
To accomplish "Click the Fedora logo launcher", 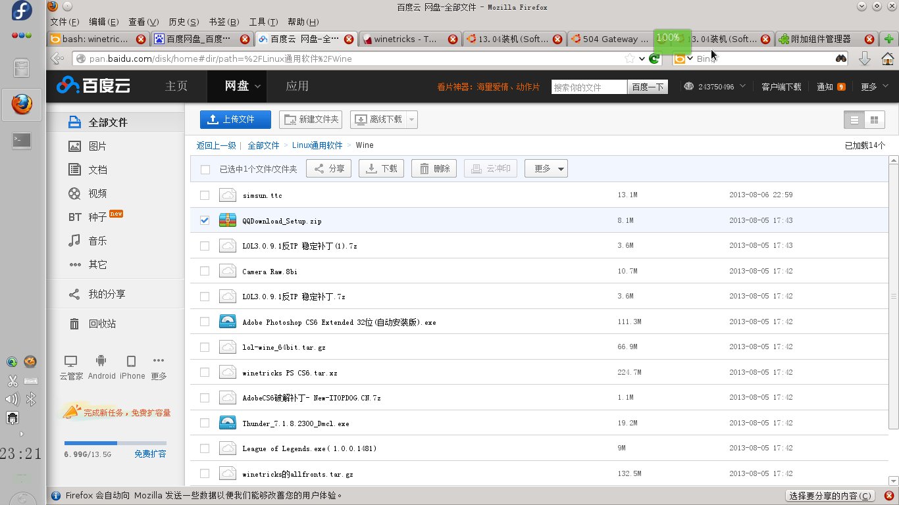I will [22, 11].
